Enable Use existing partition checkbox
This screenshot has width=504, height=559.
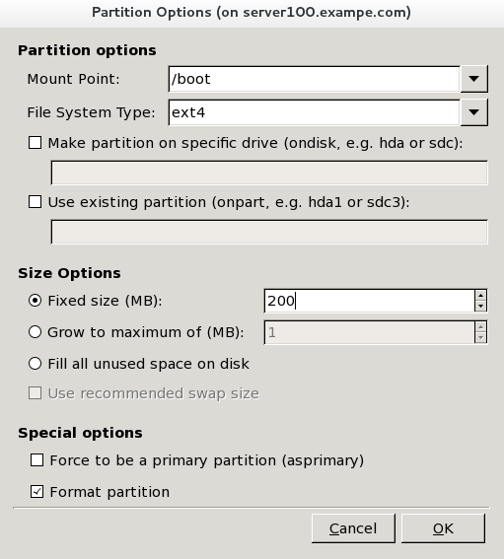[35, 202]
